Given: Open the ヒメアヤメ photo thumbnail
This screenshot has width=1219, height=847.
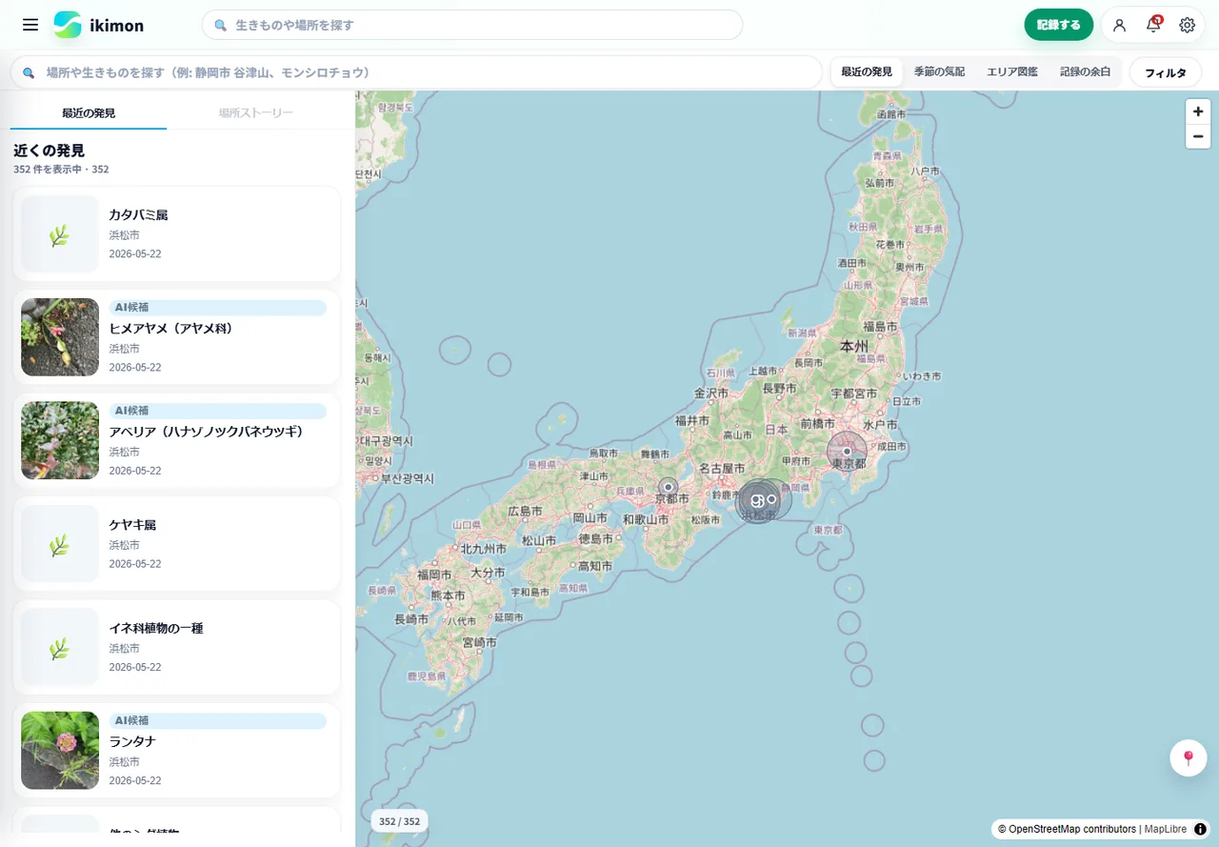Looking at the screenshot, I should click(60, 337).
